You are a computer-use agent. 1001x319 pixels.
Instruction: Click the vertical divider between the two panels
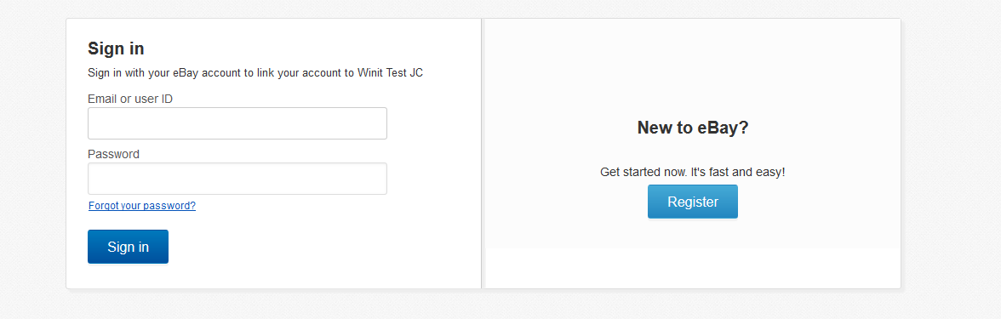pos(483,153)
